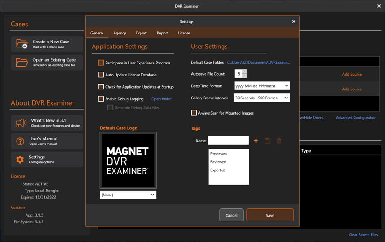This screenshot has width=385, height=242.
Task: Select the Reviewed tag in list
Action: [x=218, y=162]
